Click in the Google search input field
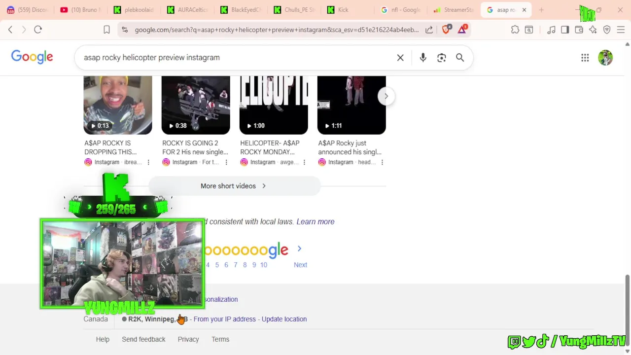Image resolution: width=631 pixels, height=355 pixels. point(237,58)
